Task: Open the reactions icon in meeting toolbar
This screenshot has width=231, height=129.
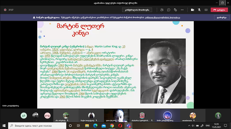Action: [175, 10]
